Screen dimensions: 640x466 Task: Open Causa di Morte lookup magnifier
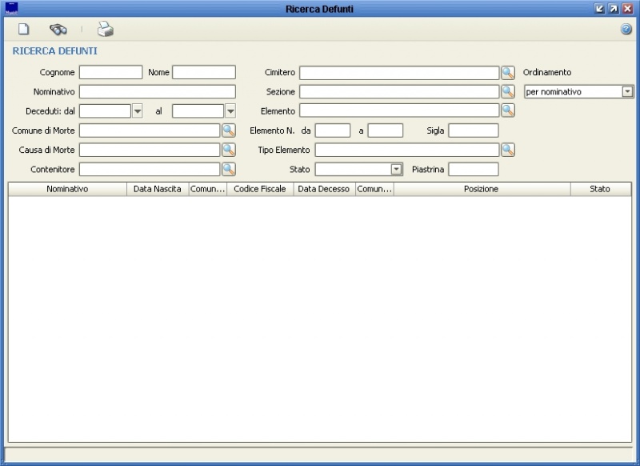229,150
